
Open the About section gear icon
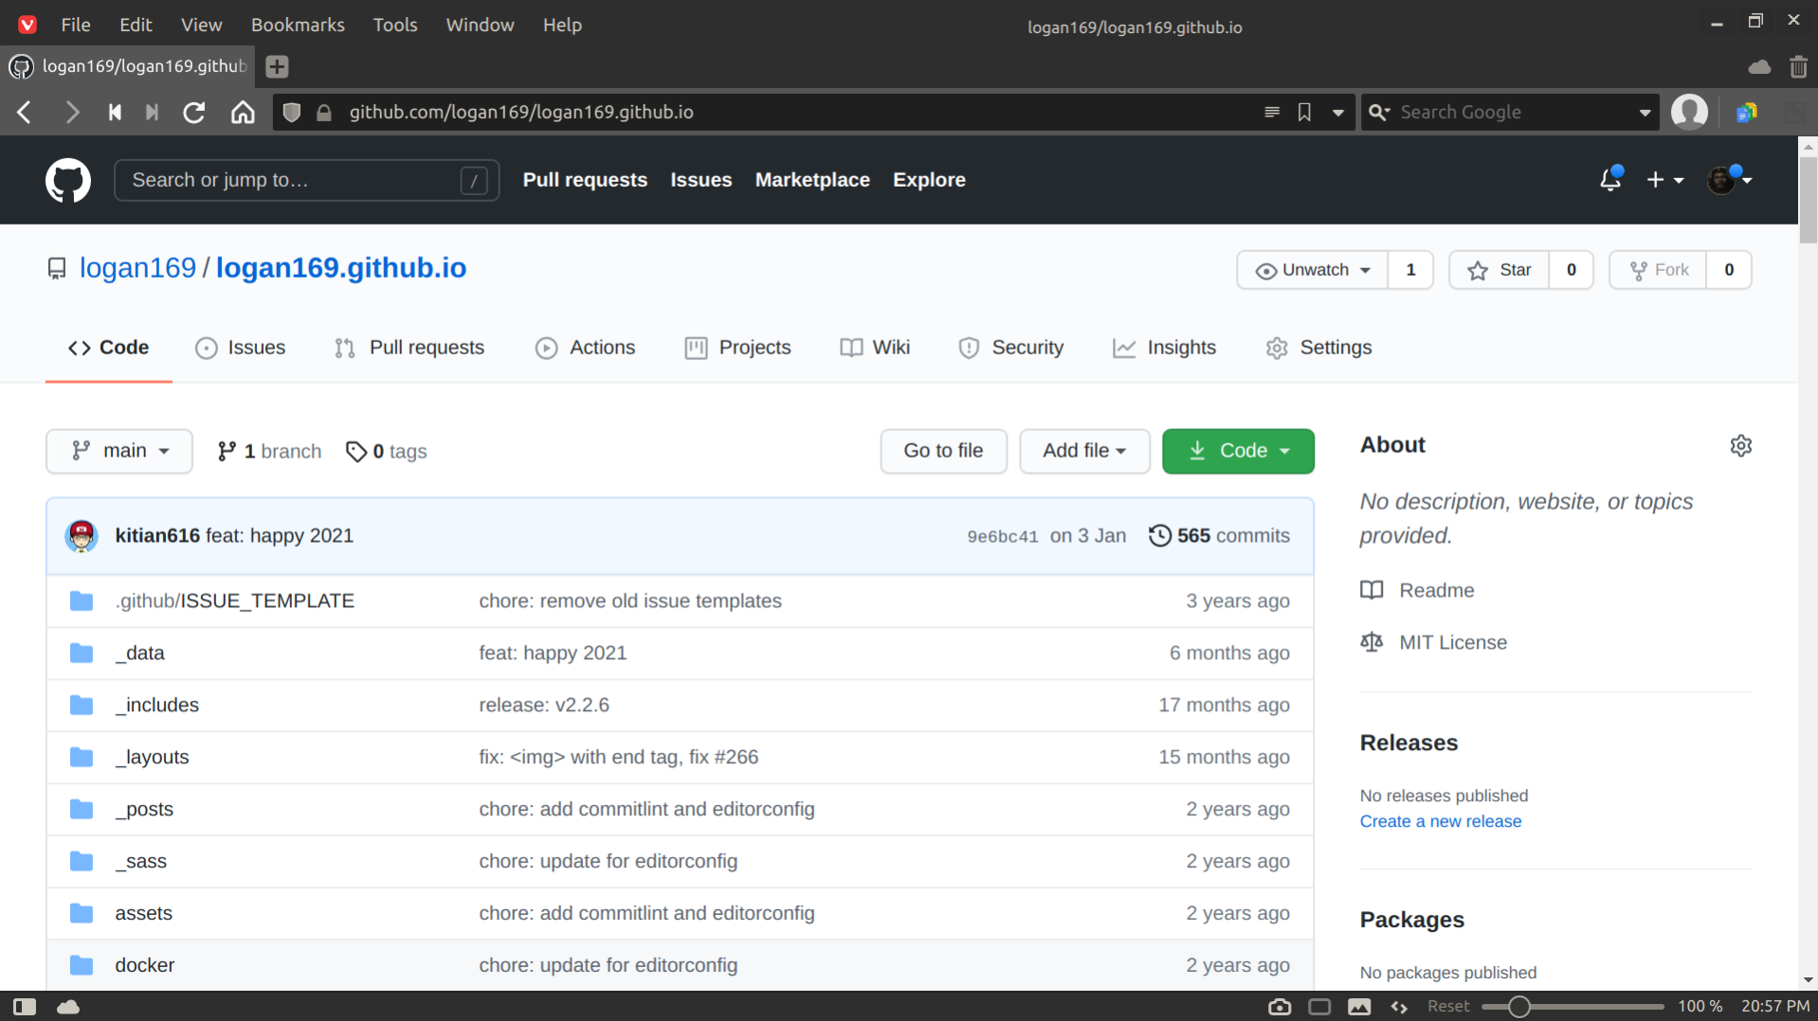pyautogui.click(x=1740, y=445)
